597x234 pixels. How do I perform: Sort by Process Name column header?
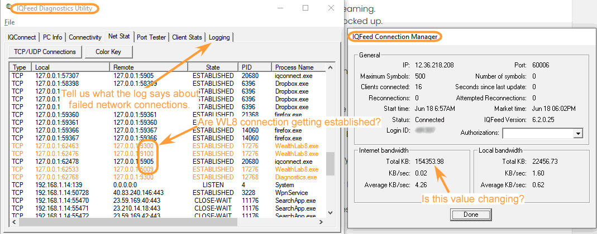click(298, 67)
